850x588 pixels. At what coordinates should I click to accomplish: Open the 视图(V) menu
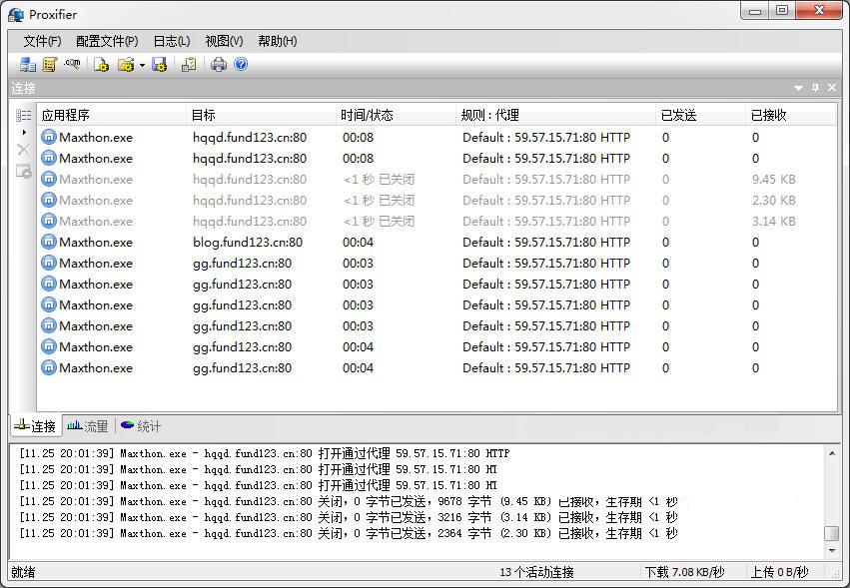point(222,41)
